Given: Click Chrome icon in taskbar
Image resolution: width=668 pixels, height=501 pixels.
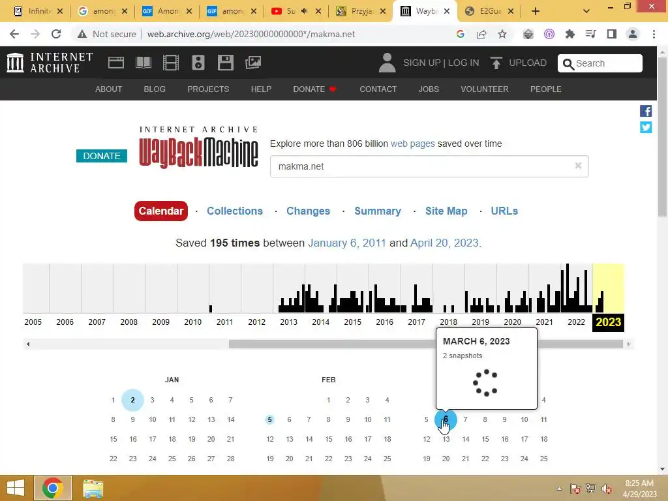Looking at the screenshot, I should [x=53, y=488].
